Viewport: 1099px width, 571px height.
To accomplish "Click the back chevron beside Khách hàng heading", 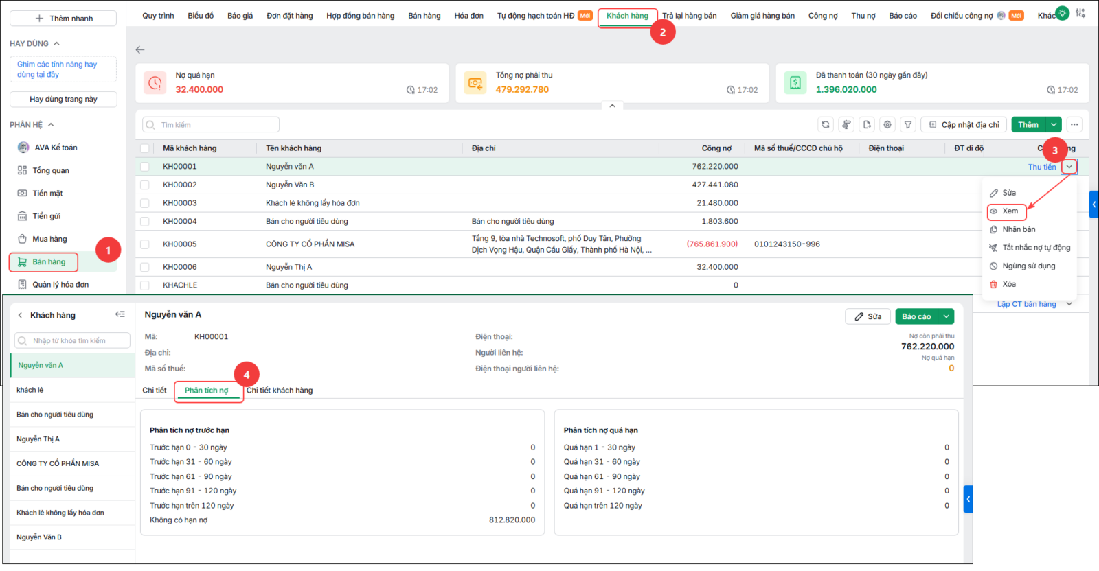I will pos(20,315).
